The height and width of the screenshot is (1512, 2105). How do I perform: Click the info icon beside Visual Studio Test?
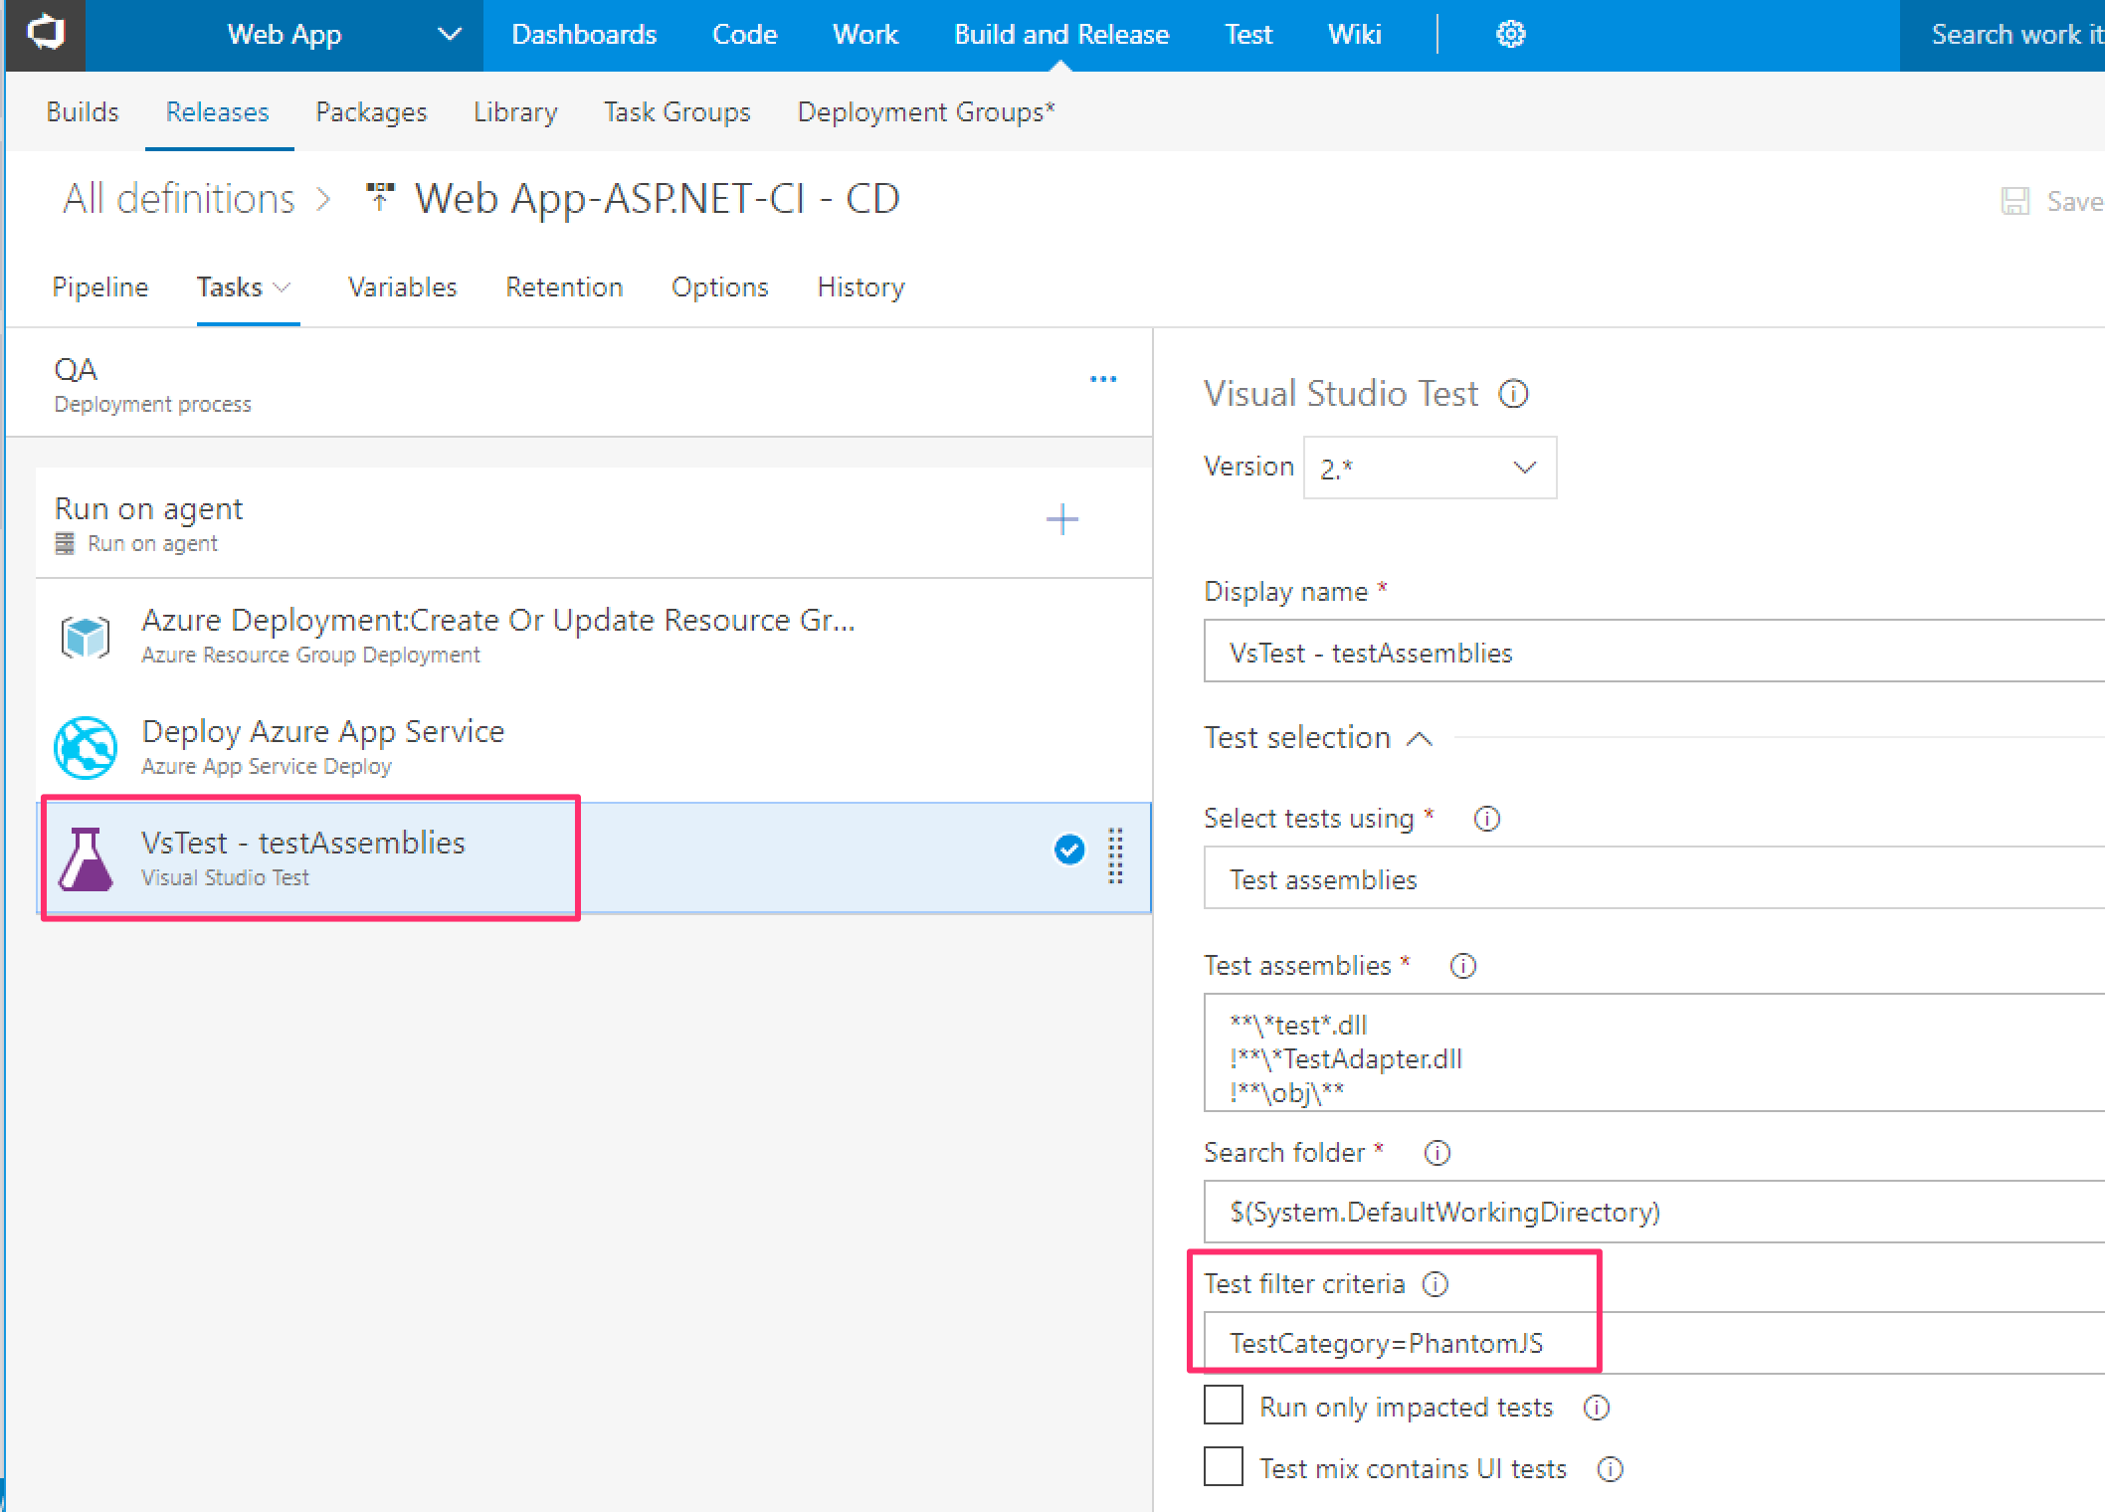1513,394
